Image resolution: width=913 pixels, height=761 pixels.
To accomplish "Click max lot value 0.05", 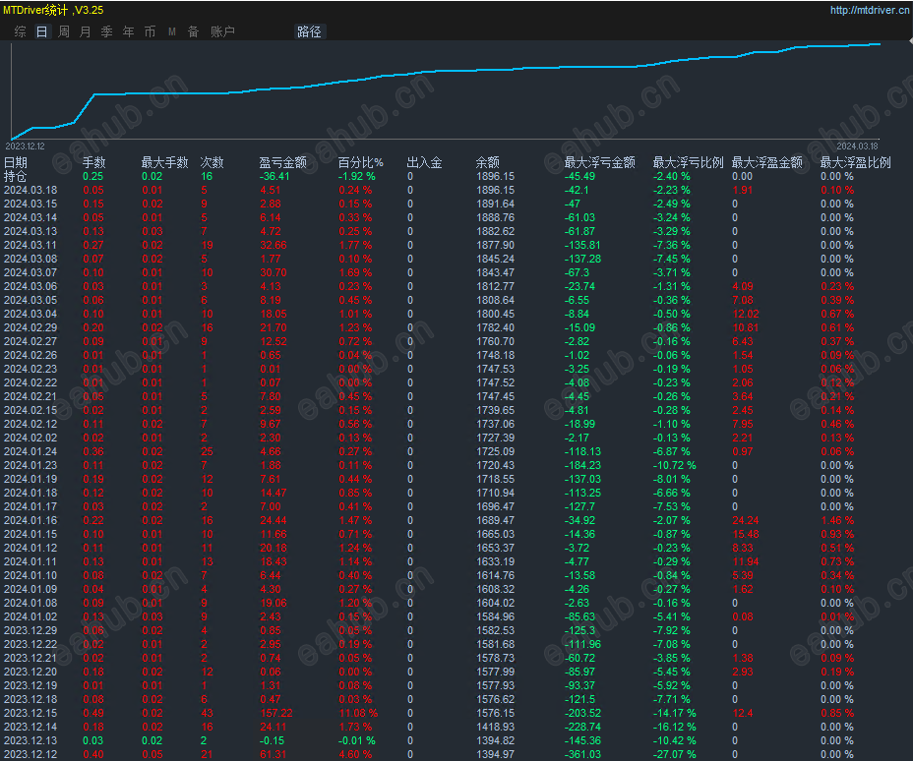I will pos(152,754).
